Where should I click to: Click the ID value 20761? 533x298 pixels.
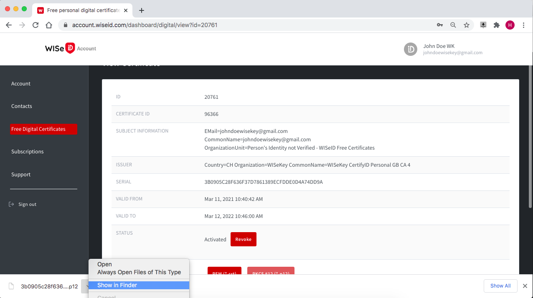211,97
